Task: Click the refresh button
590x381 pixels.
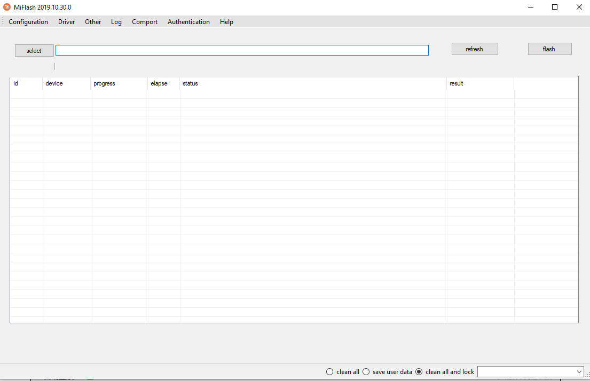Action: 475,49
